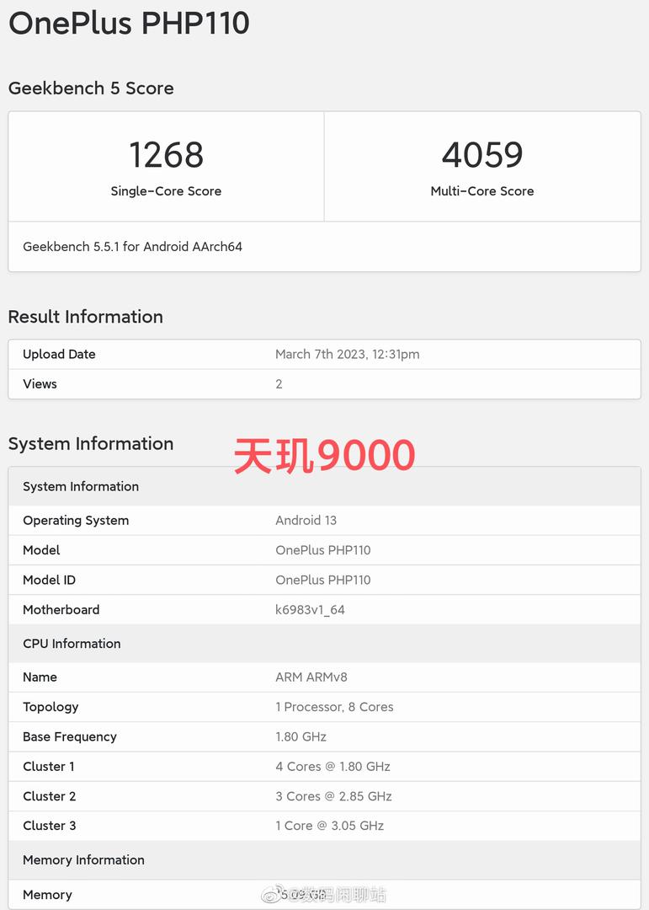
Task: Click the Views row label
Action: pos(40,384)
